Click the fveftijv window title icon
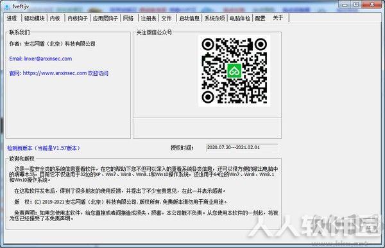 6,6
